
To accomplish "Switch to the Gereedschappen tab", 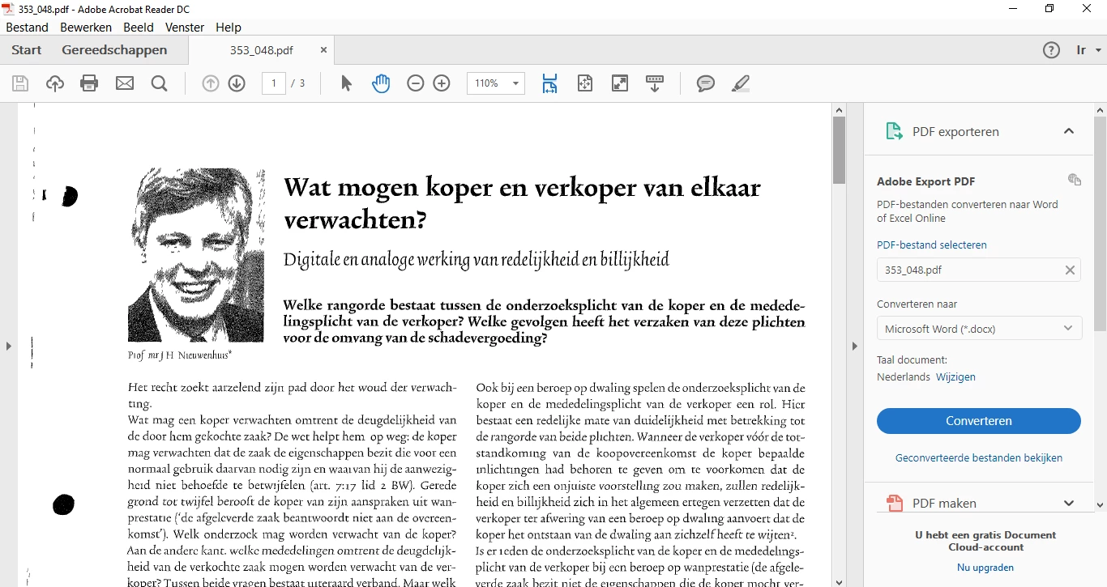I will click(x=114, y=50).
